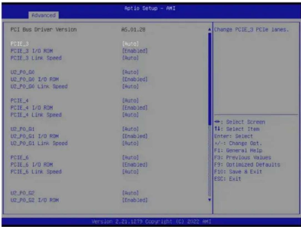The height and width of the screenshot is (227, 301).
Task: Toggle PCIE_4 I/O ROM [Enabled] value
Action: coord(135,108)
